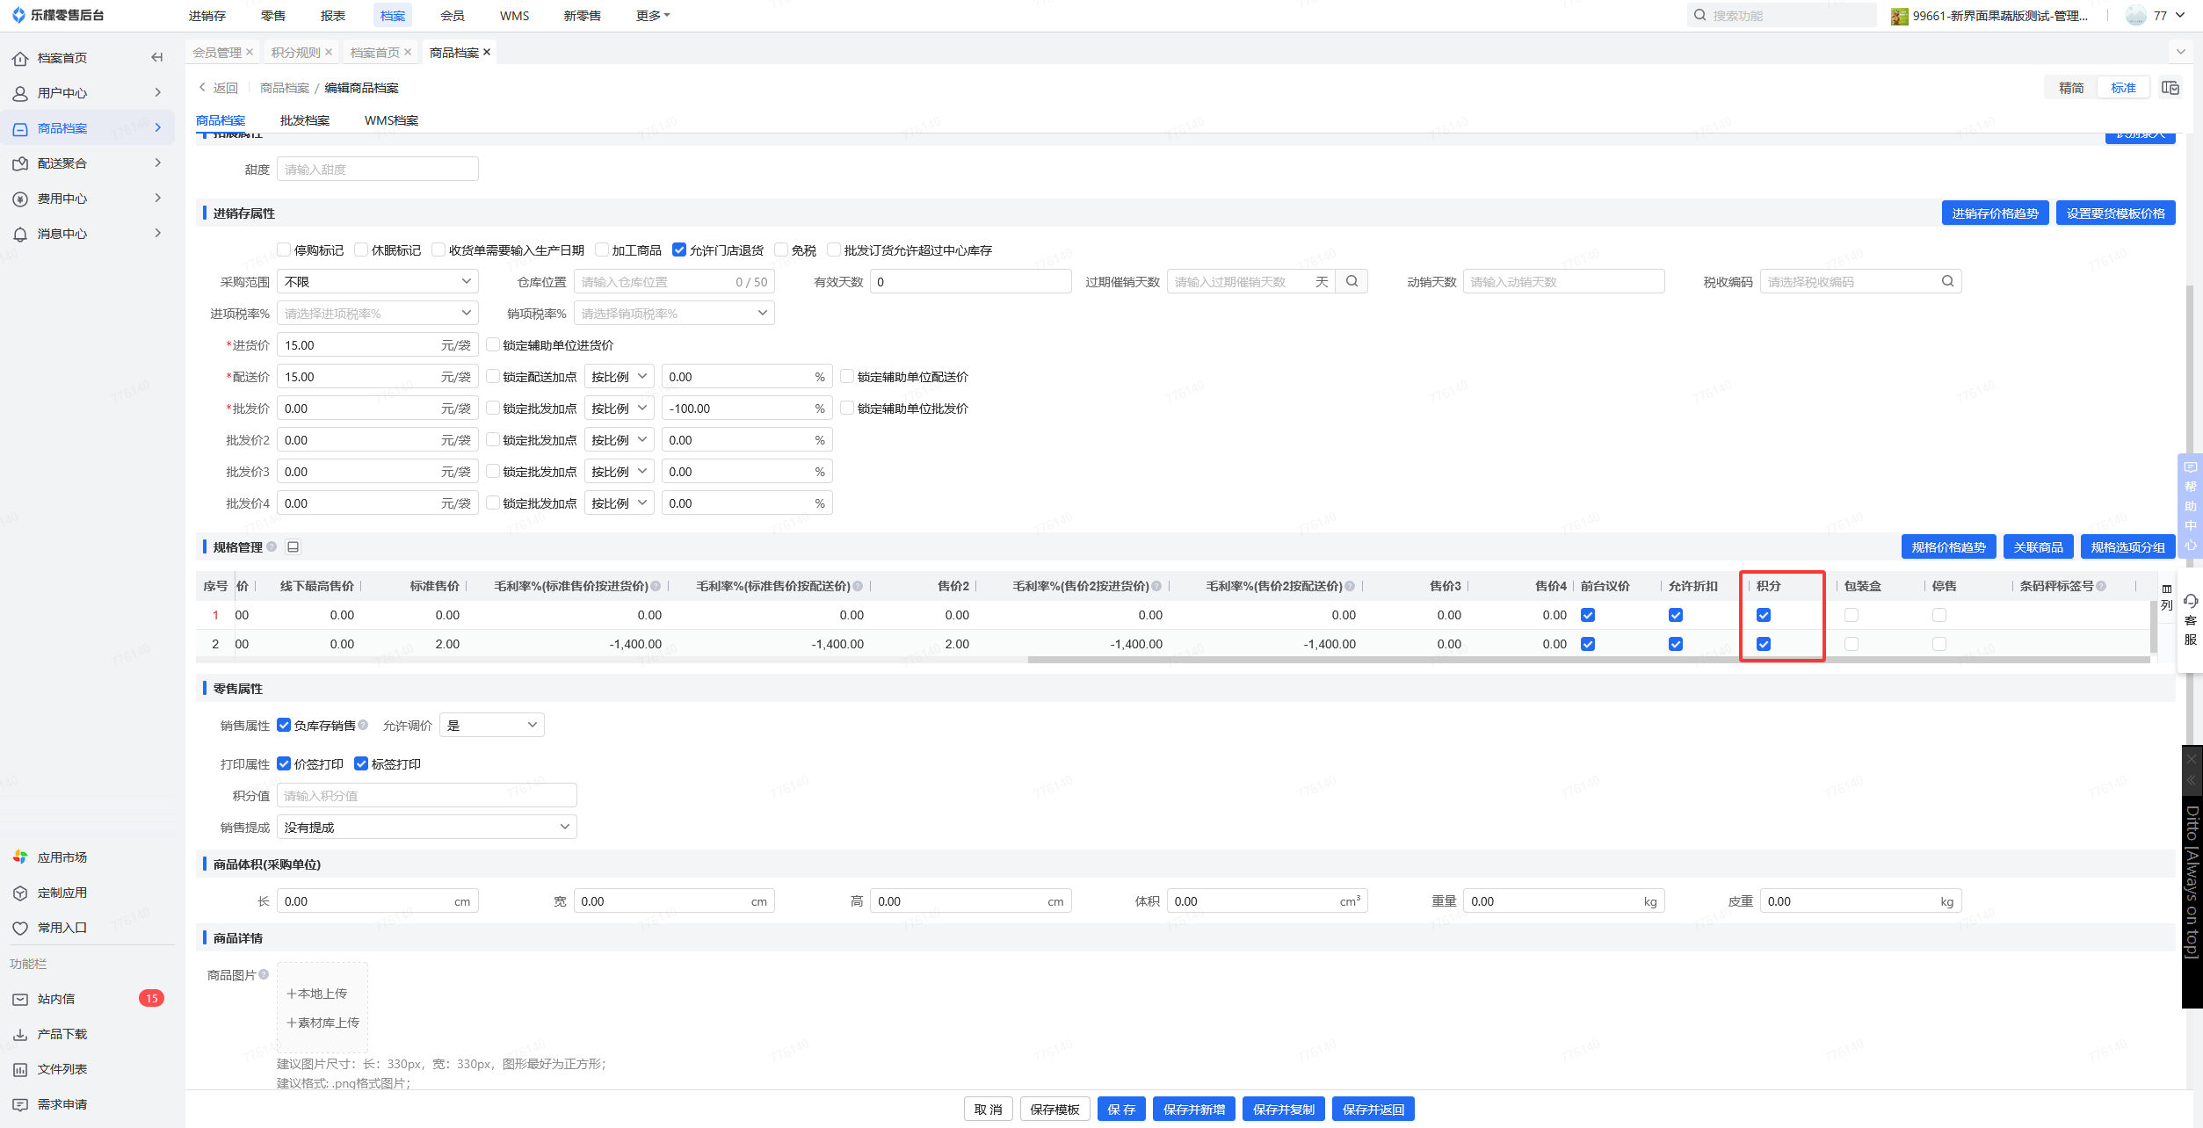Open 定制应用 hexagon icon
Screen dimensions: 2203x1128
(20, 893)
